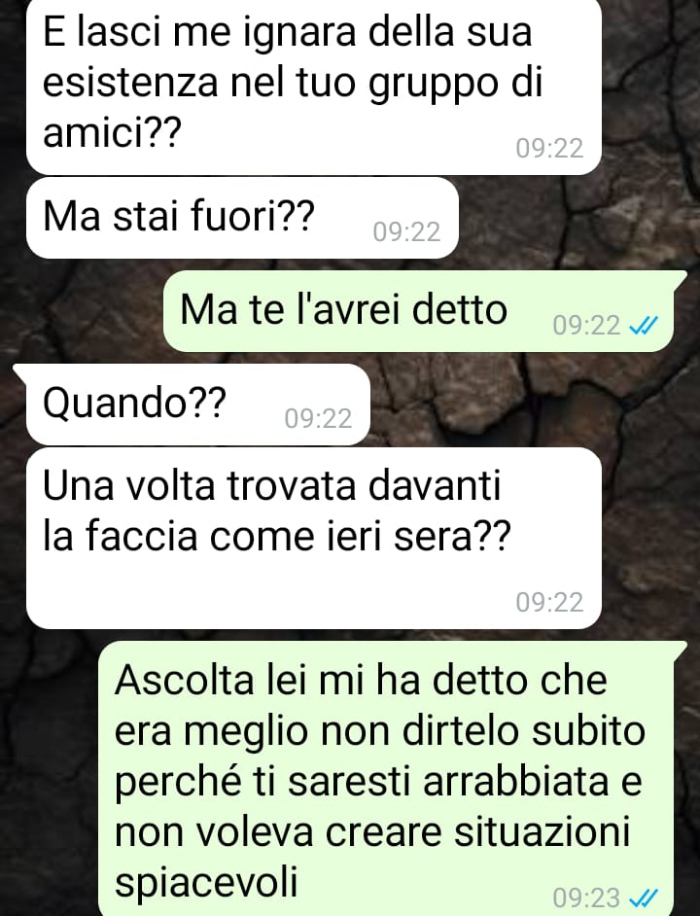Click the 09:22 timestamp under 'amici??'
700x916 pixels.
point(549,149)
